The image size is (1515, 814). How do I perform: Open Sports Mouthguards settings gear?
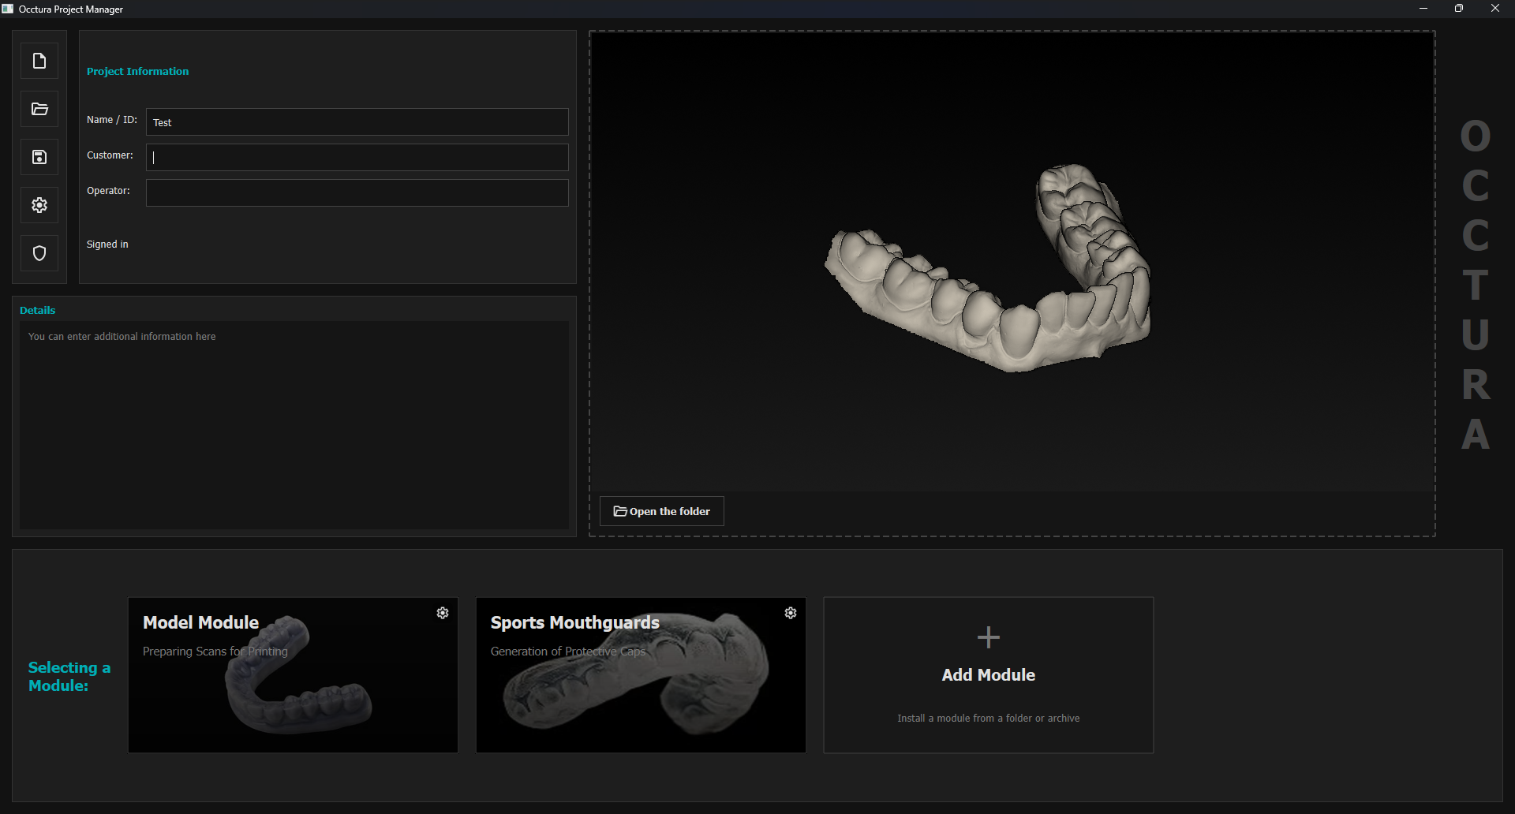pyautogui.click(x=791, y=613)
